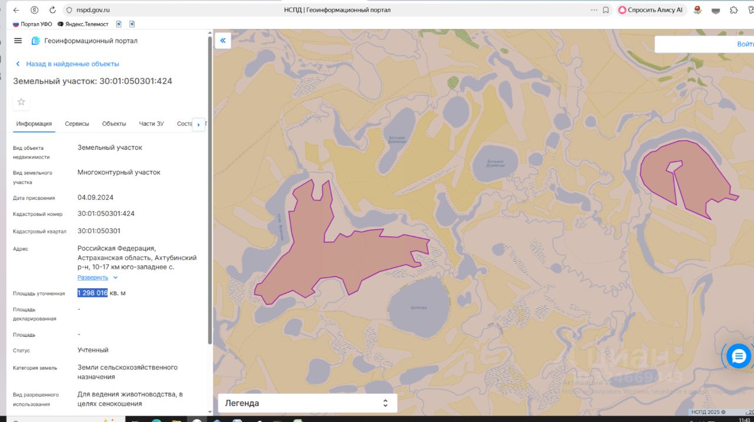754x422 pixels.
Task: Click the Болегаз lake label on map
Action: [x=419, y=308]
